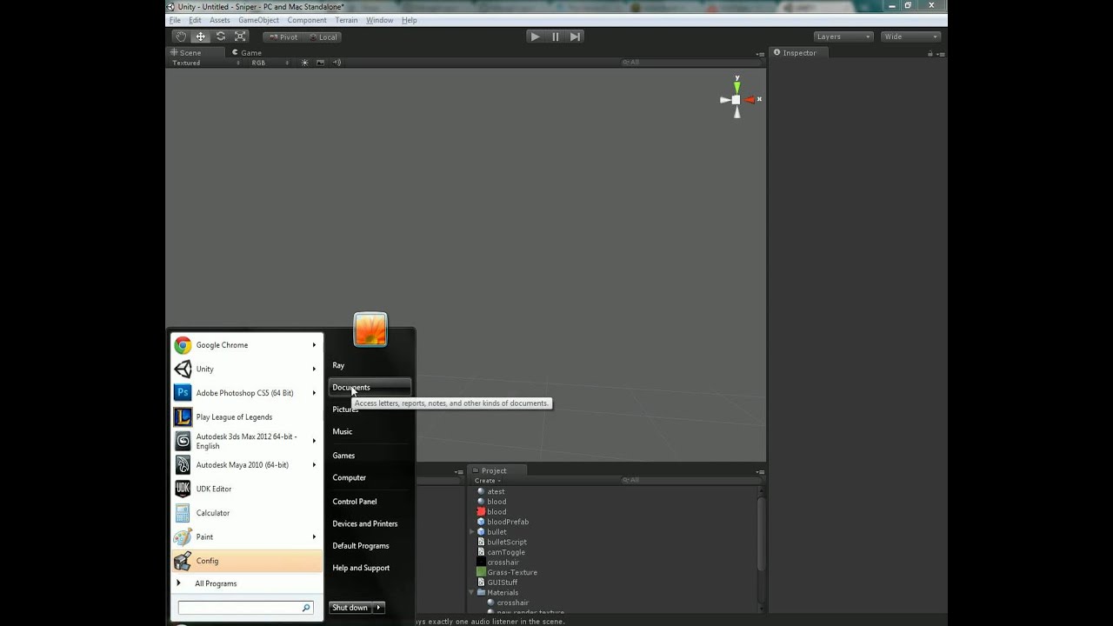
Task: Select the camToggle script asset
Action: tap(502, 552)
